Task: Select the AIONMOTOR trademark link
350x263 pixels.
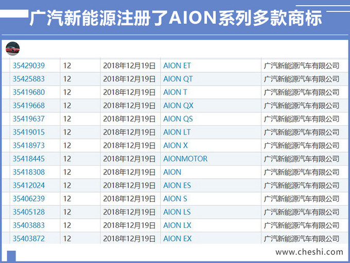Action: pyautogui.click(x=185, y=159)
